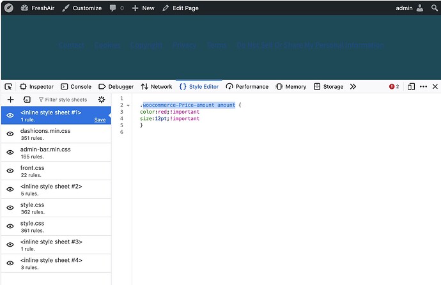441x285 pixels.
Task: Click Edit Page in admin bar
Action: pyautogui.click(x=181, y=8)
